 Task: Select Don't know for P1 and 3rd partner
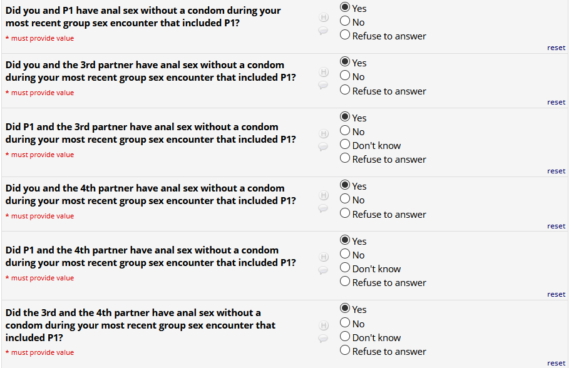pyautogui.click(x=345, y=145)
